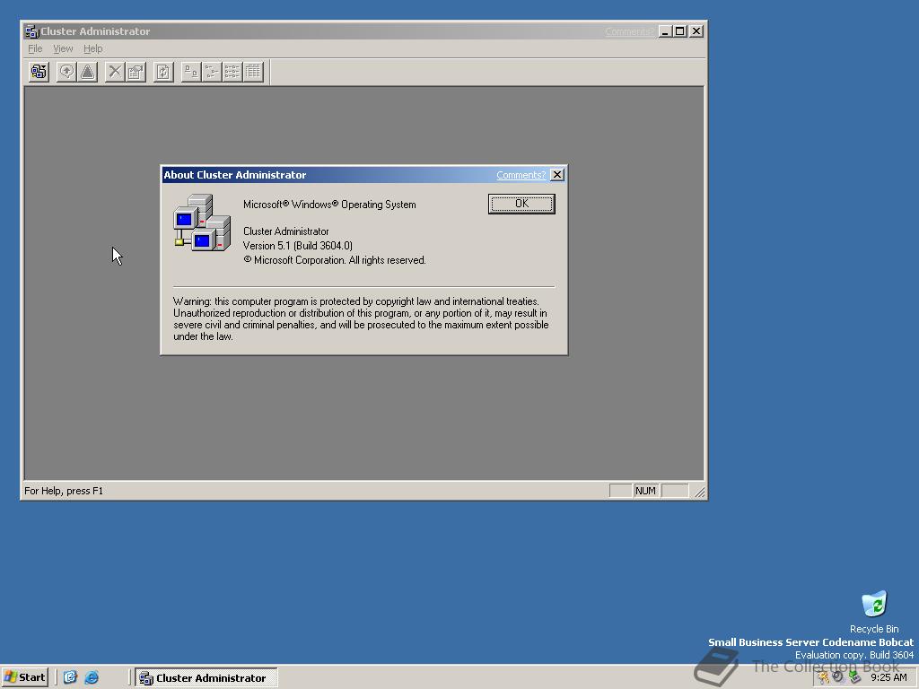Click the For Help, press F1 status text
This screenshot has width=919, height=689.
click(64, 491)
